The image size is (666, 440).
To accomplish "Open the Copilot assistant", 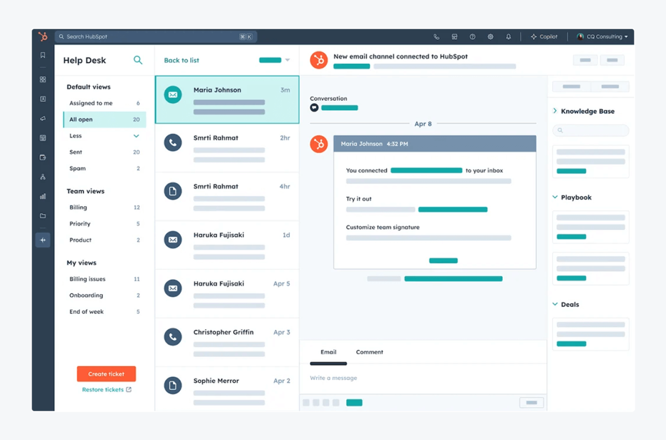I will coord(544,37).
